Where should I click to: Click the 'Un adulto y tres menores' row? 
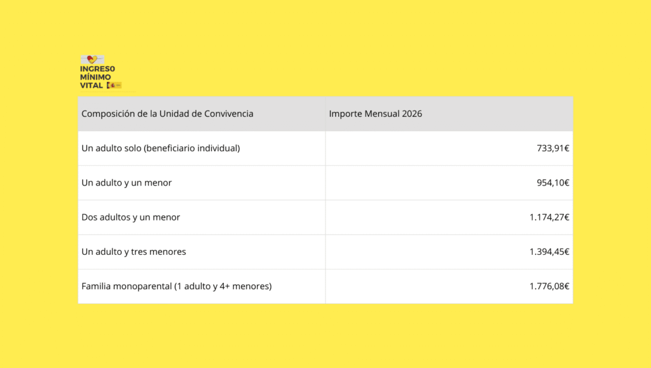coord(134,252)
